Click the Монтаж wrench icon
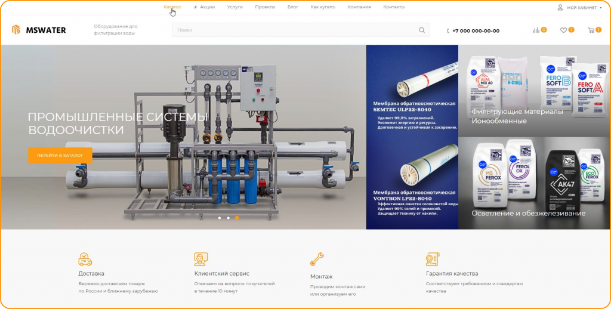611x309 pixels. tap(317, 259)
